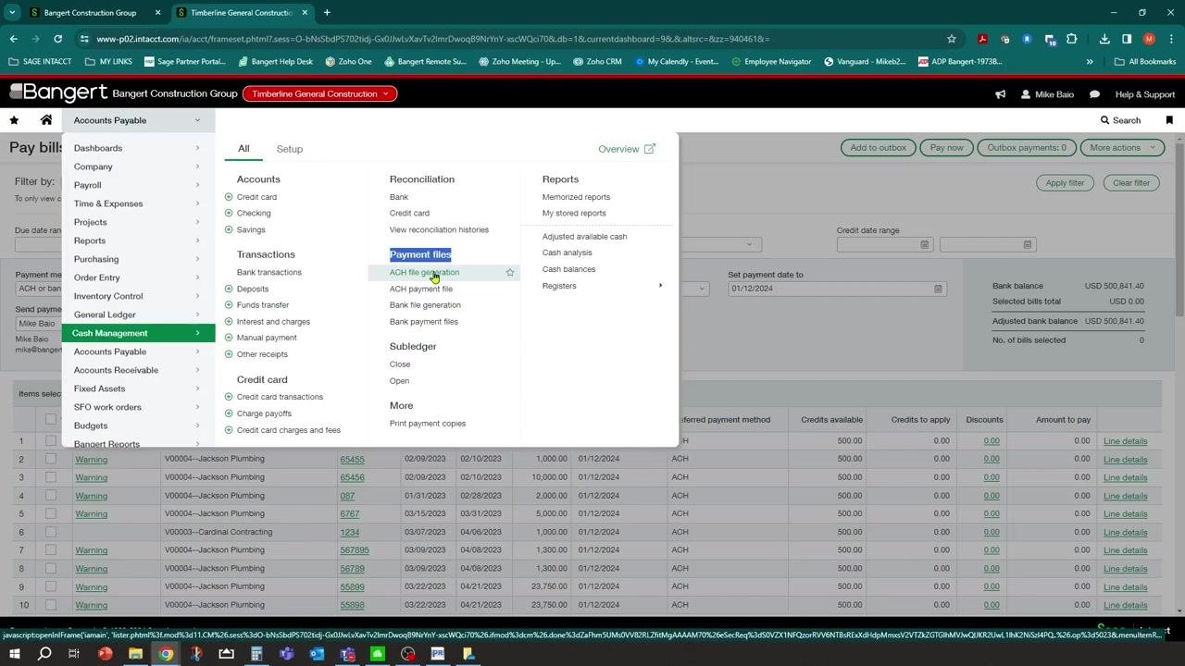Tick the checkbox in row 8

[x=51, y=569]
